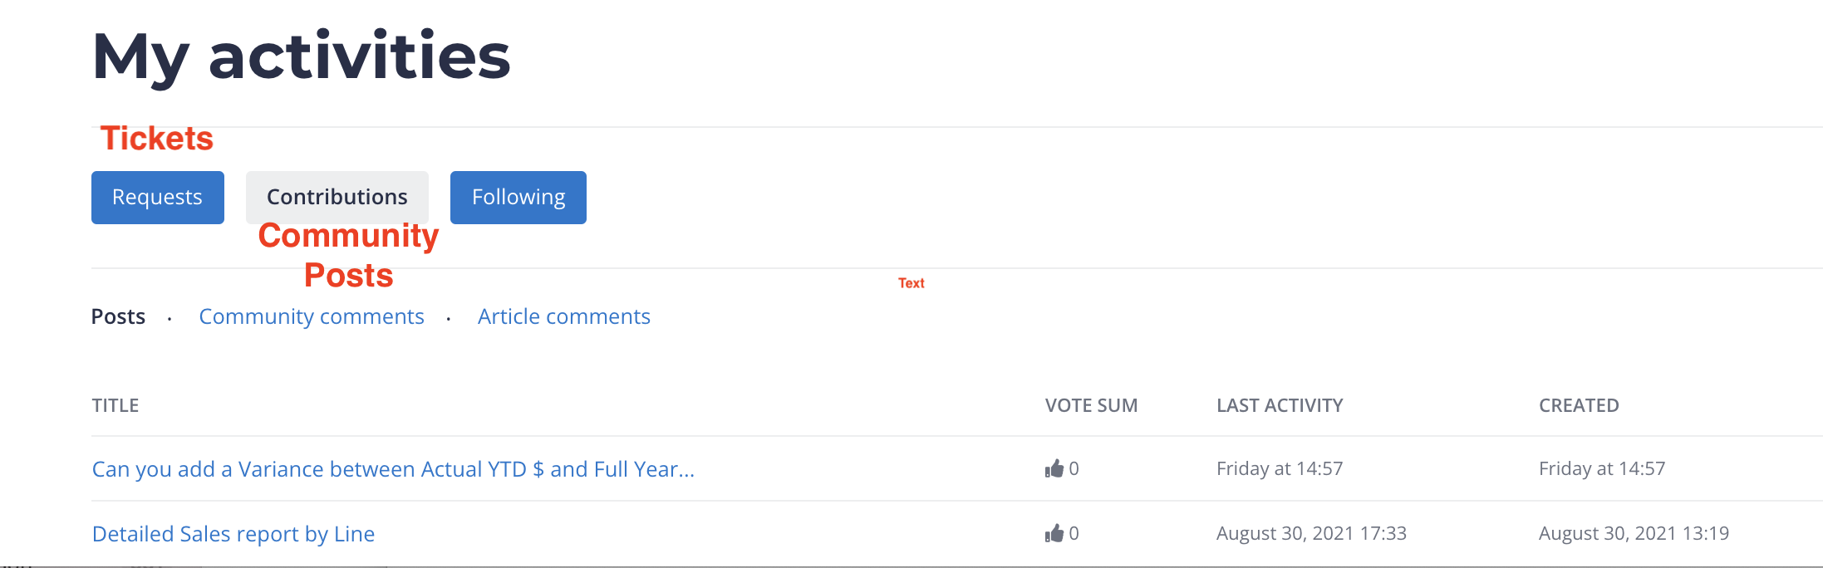This screenshot has height=568, width=1823.
Task: Click the TITLE column header
Action: point(115,405)
